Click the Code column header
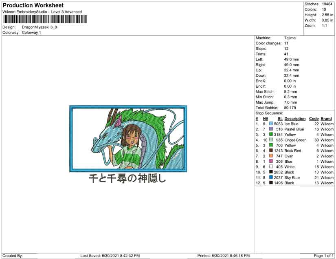Screen dimensions: 336x259 [x=314, y=119]
